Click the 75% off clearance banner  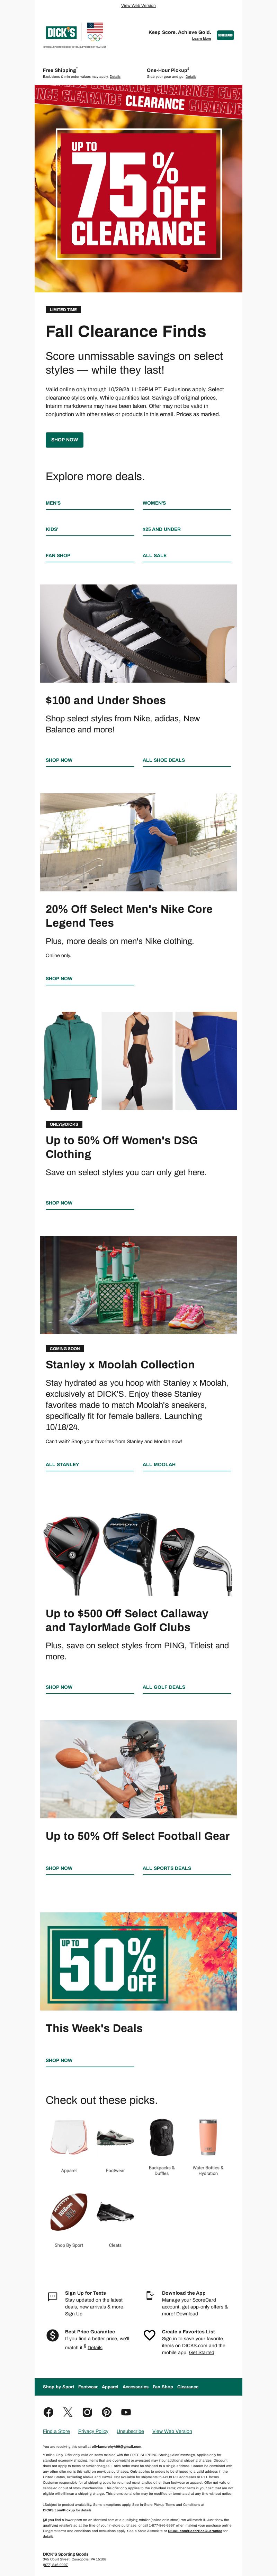click(x=138, y=190)
